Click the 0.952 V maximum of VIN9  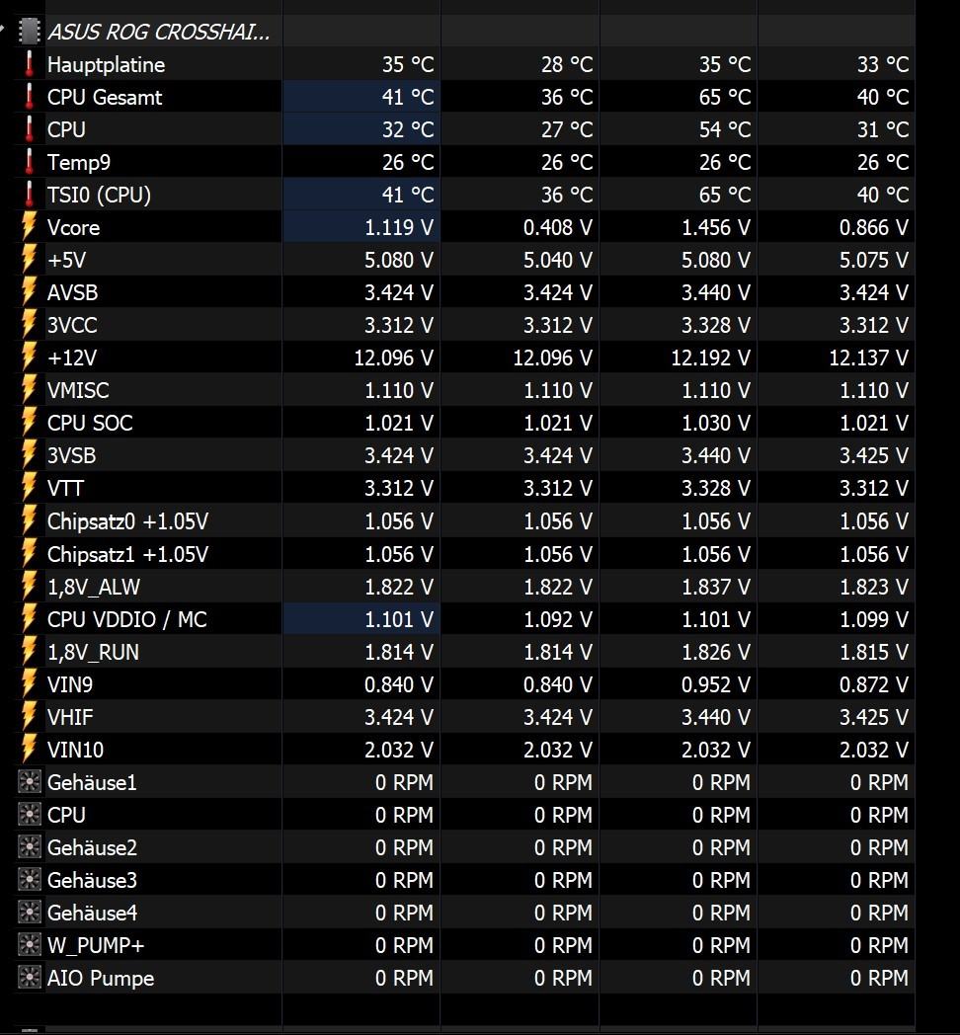tap(716, 684)
